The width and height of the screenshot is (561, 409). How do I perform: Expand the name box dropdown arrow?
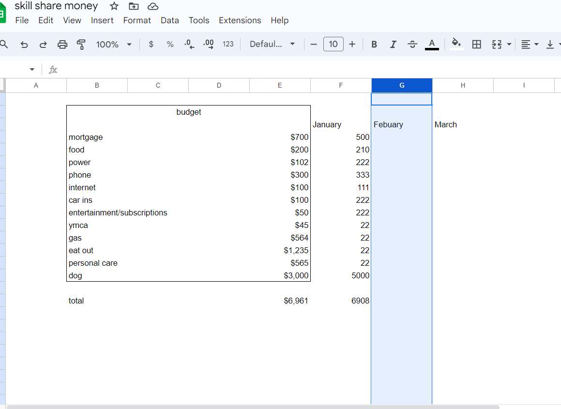click(32, 69)
